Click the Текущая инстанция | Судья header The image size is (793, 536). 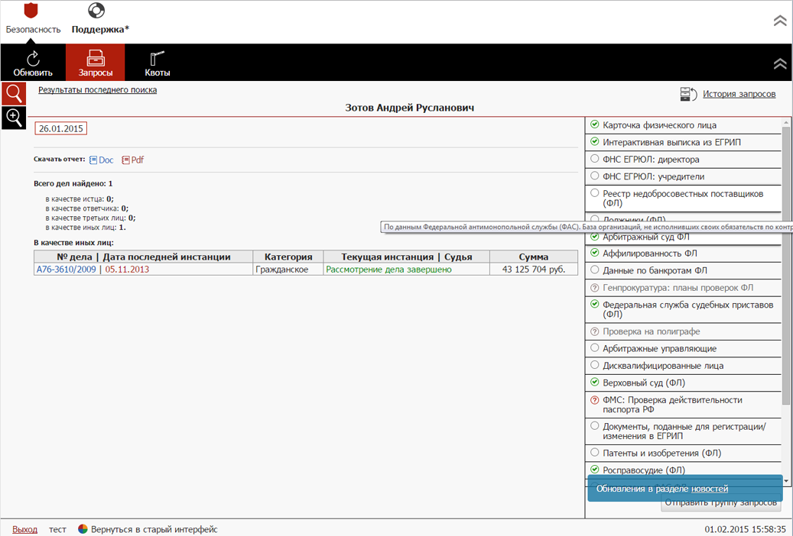[407, 257]
